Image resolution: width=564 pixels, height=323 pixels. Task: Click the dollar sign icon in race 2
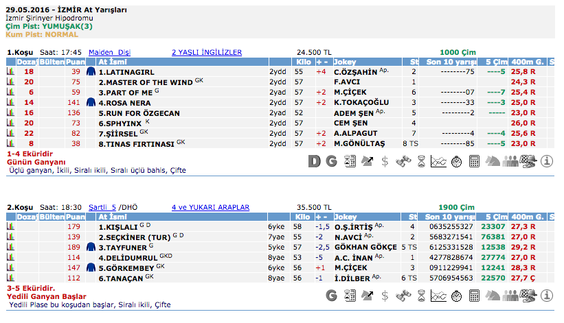385,296
